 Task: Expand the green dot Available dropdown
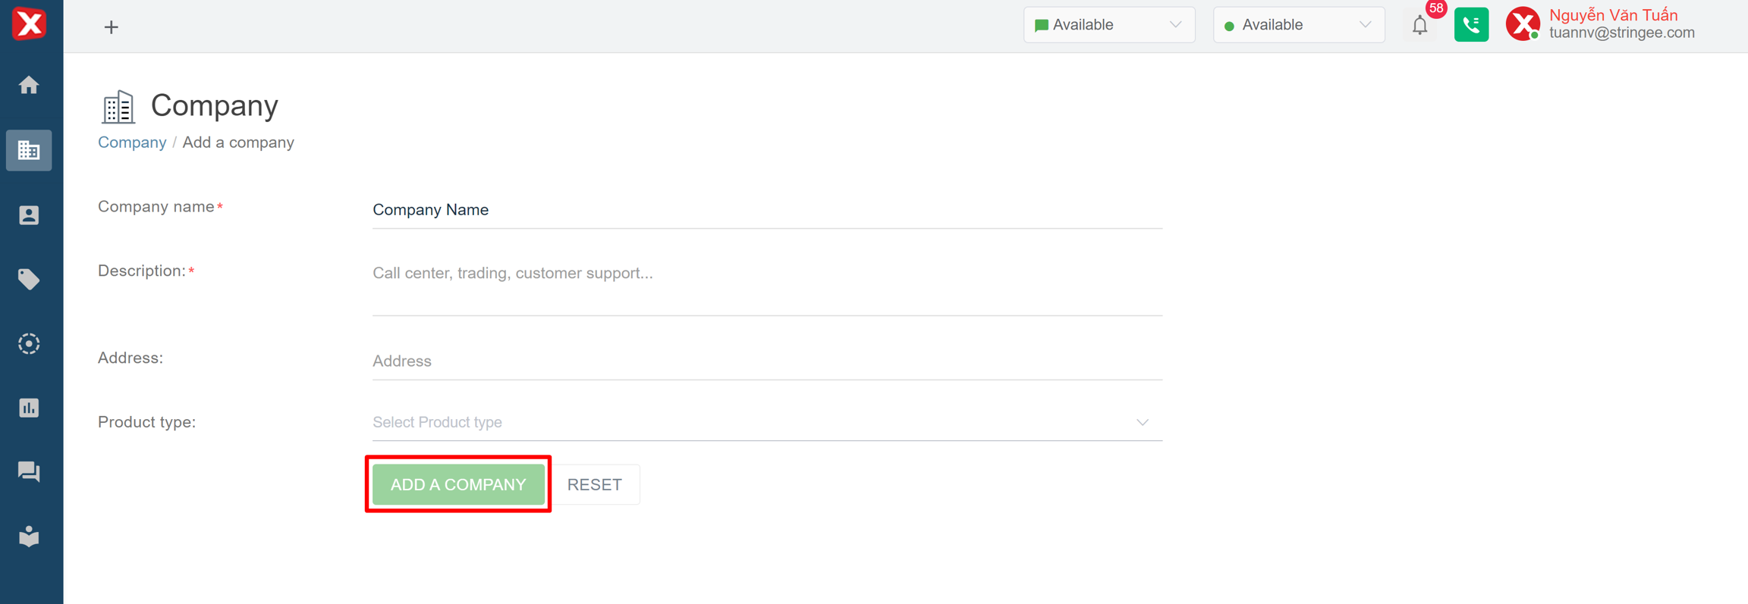[1298, 25]
